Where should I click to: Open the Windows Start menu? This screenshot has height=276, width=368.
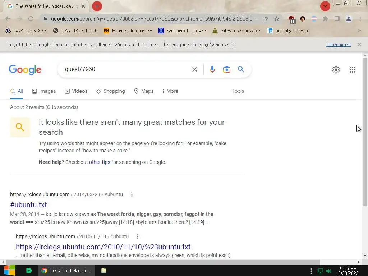tap(10, 270)
